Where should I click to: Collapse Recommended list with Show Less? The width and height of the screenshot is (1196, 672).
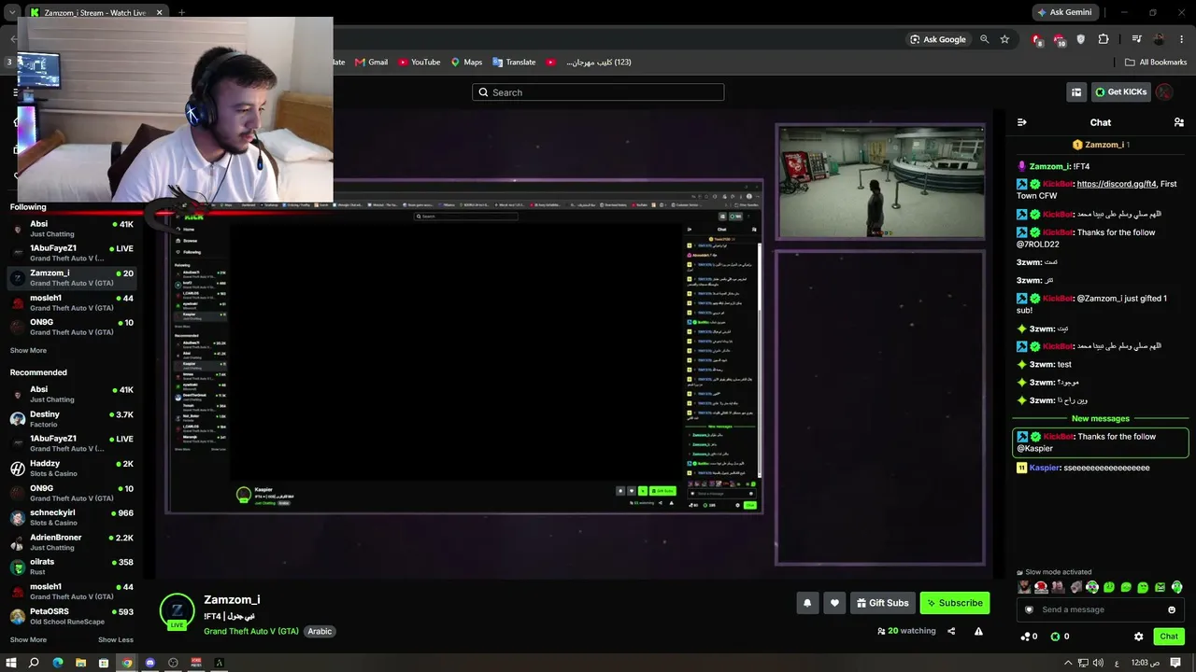(116, 640)
